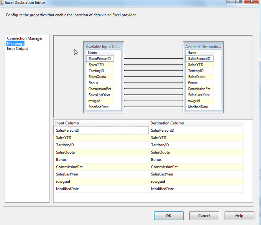Open the Connection Manager page

(25, 38)
